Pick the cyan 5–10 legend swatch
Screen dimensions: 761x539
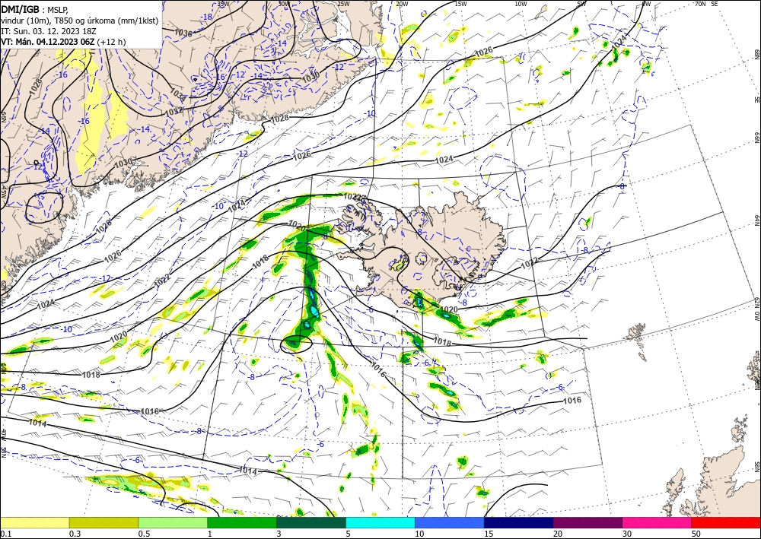[380, 522]
